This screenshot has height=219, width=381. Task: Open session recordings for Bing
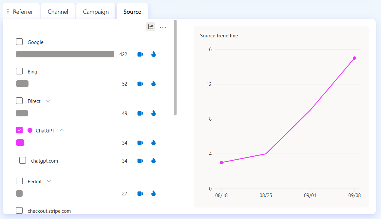(x=140, y=84)
